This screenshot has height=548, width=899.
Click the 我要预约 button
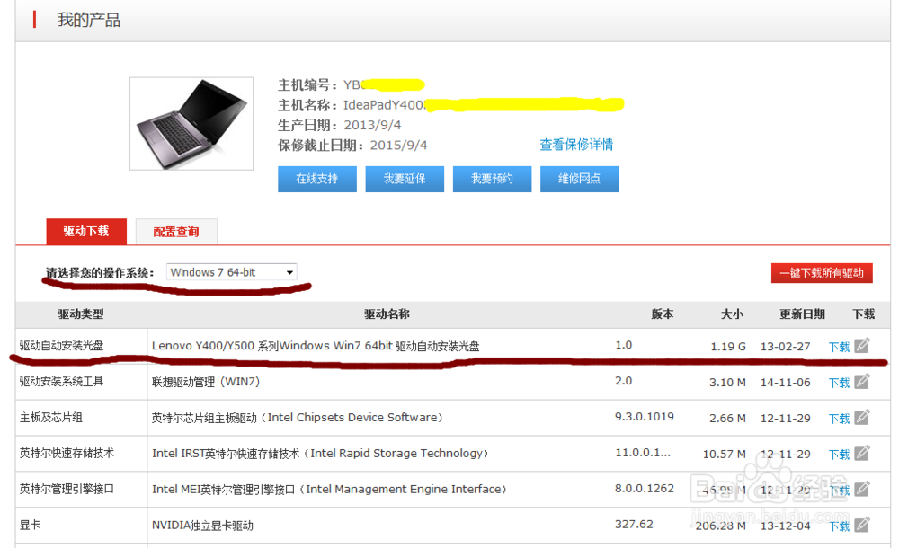coord(492,179)
